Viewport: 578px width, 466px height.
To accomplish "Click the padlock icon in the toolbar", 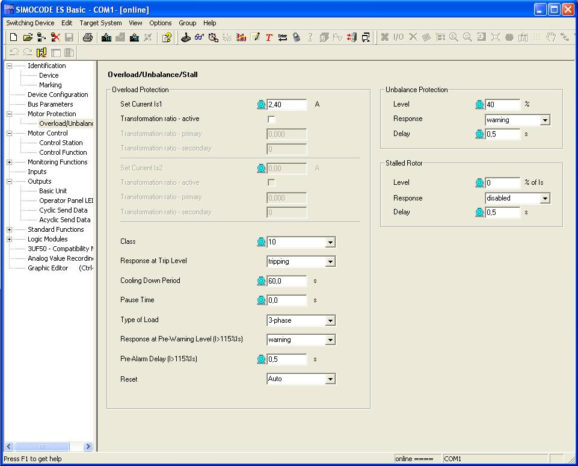I will pyautogui.click(x=297, y=37).
